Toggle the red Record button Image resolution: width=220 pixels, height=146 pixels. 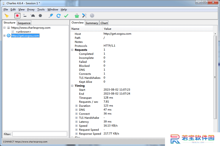click(x=17, y=16)
